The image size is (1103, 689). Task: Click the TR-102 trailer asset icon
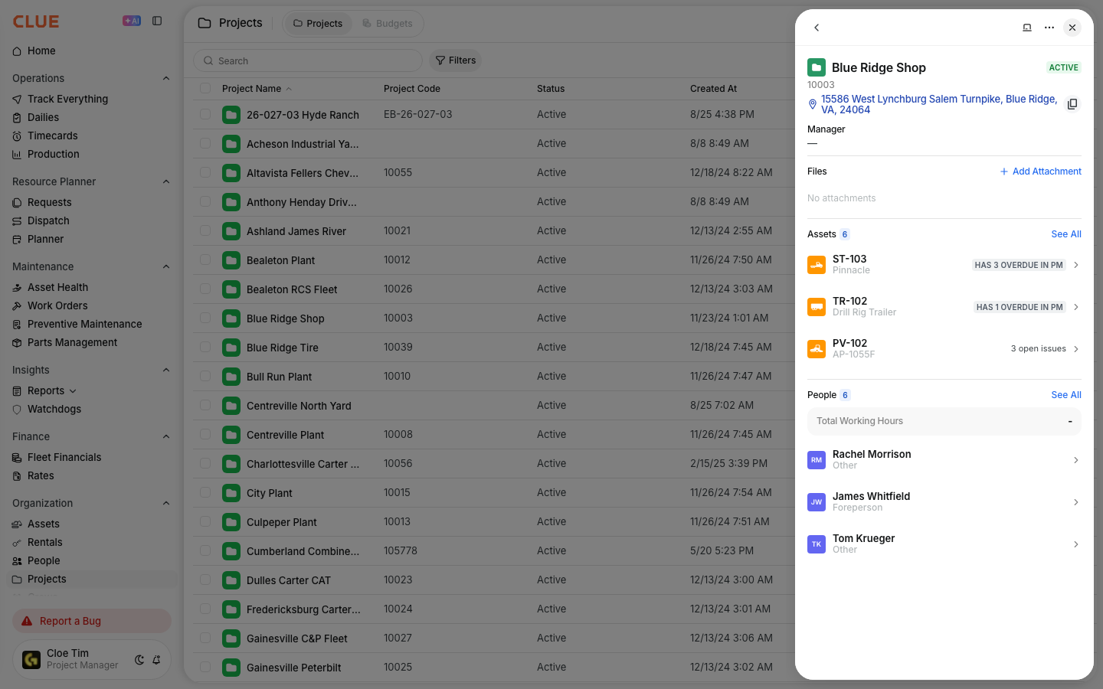[817, 307]
